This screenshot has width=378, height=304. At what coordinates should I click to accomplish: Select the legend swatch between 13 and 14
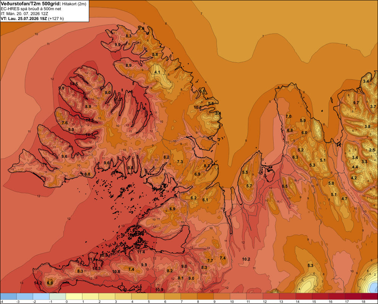(x=288, y=296)
